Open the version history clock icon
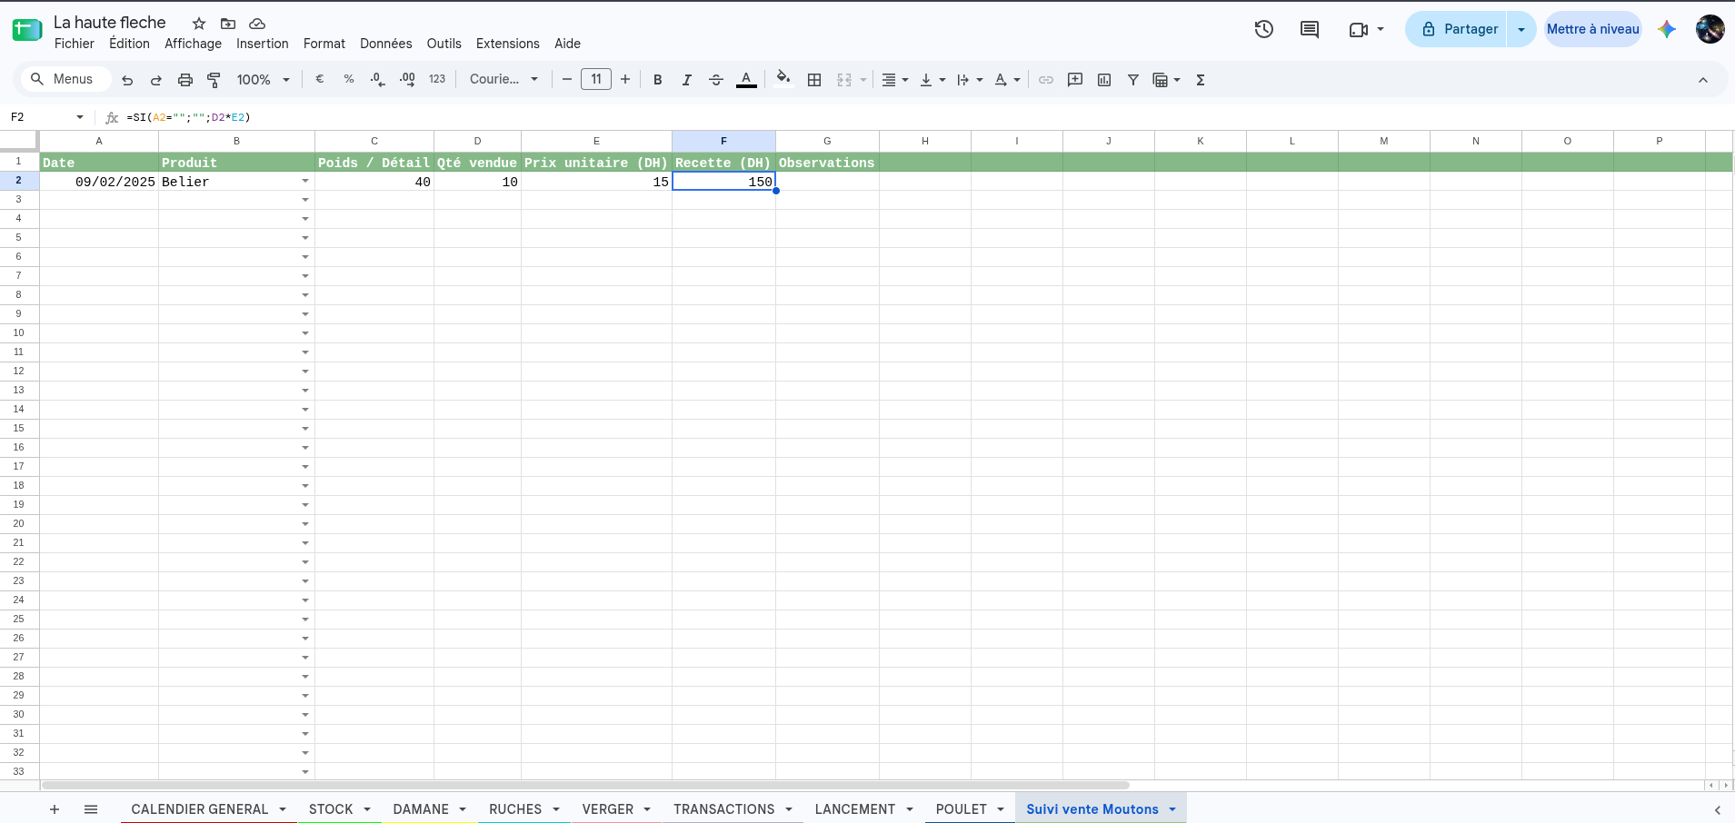Viewport: 1735px width, 823px height. pos(1263,29)
